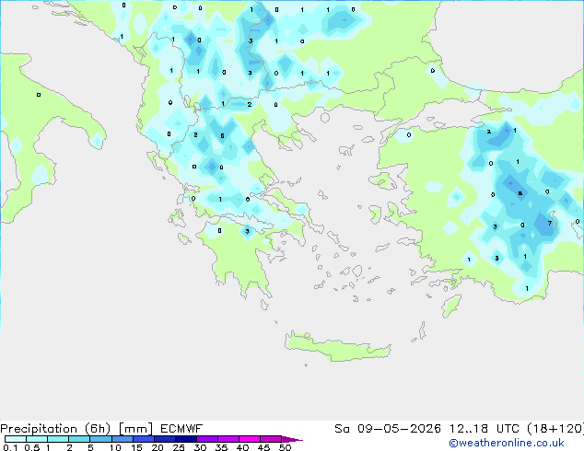The width and height of the screenshot is (584, 451).
Task: Click the 0.5–1 mm legend color segment
Action: point(37,439)
